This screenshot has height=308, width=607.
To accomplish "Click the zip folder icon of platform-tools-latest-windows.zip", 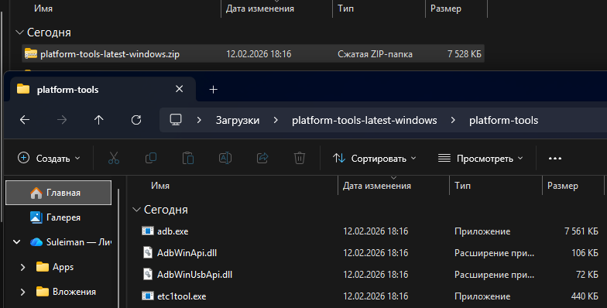I will pos(31,54).
